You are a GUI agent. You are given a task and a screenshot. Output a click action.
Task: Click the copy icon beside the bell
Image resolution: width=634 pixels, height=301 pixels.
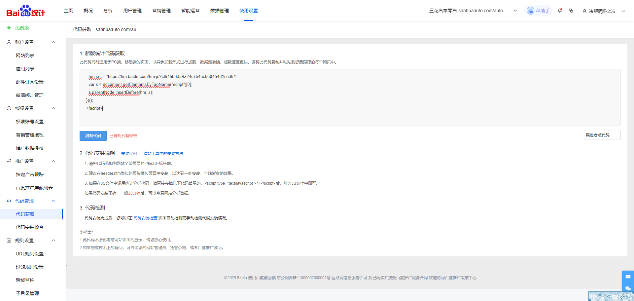click(571, 11)
